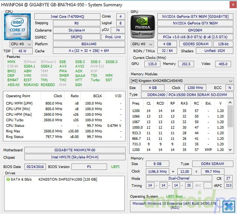
Task: Click the memory multiplier 12.00 field
Action: point(184,172)
